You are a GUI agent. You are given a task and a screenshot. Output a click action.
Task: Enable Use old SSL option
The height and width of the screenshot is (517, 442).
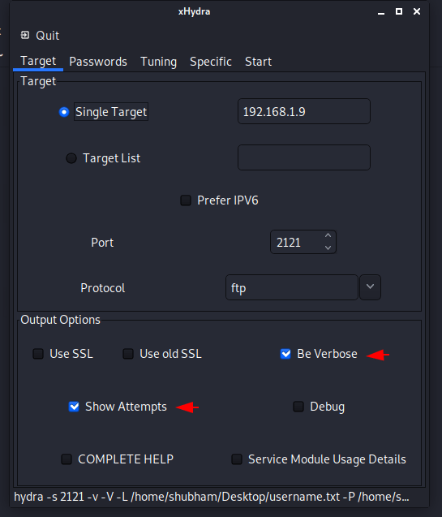(128, 354)
